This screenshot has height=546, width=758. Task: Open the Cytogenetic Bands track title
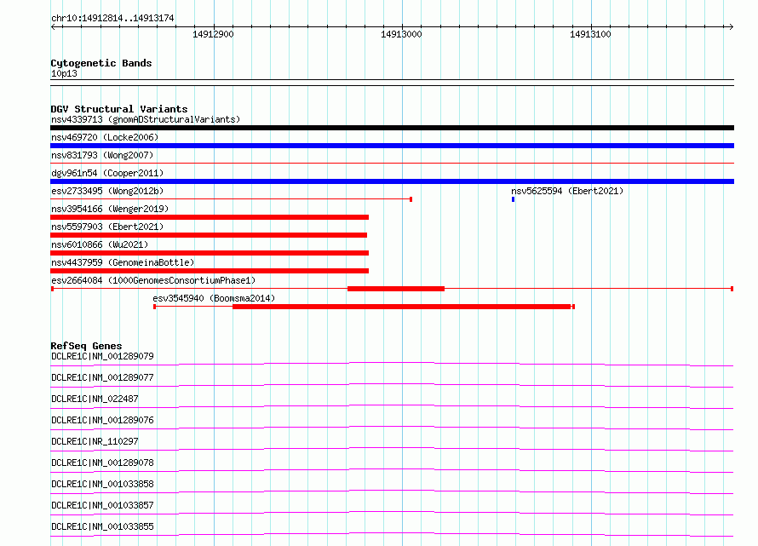pos(101,63)
